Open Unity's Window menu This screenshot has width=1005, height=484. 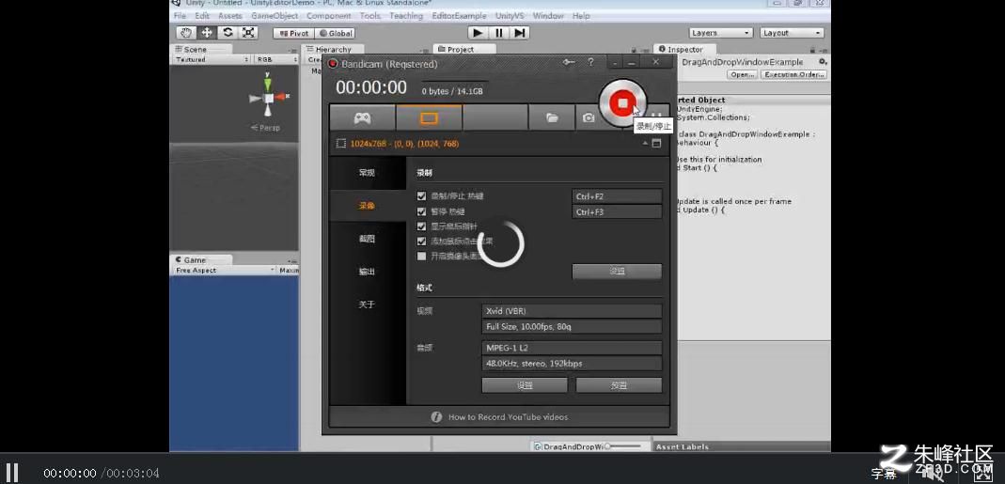point(548,15)
